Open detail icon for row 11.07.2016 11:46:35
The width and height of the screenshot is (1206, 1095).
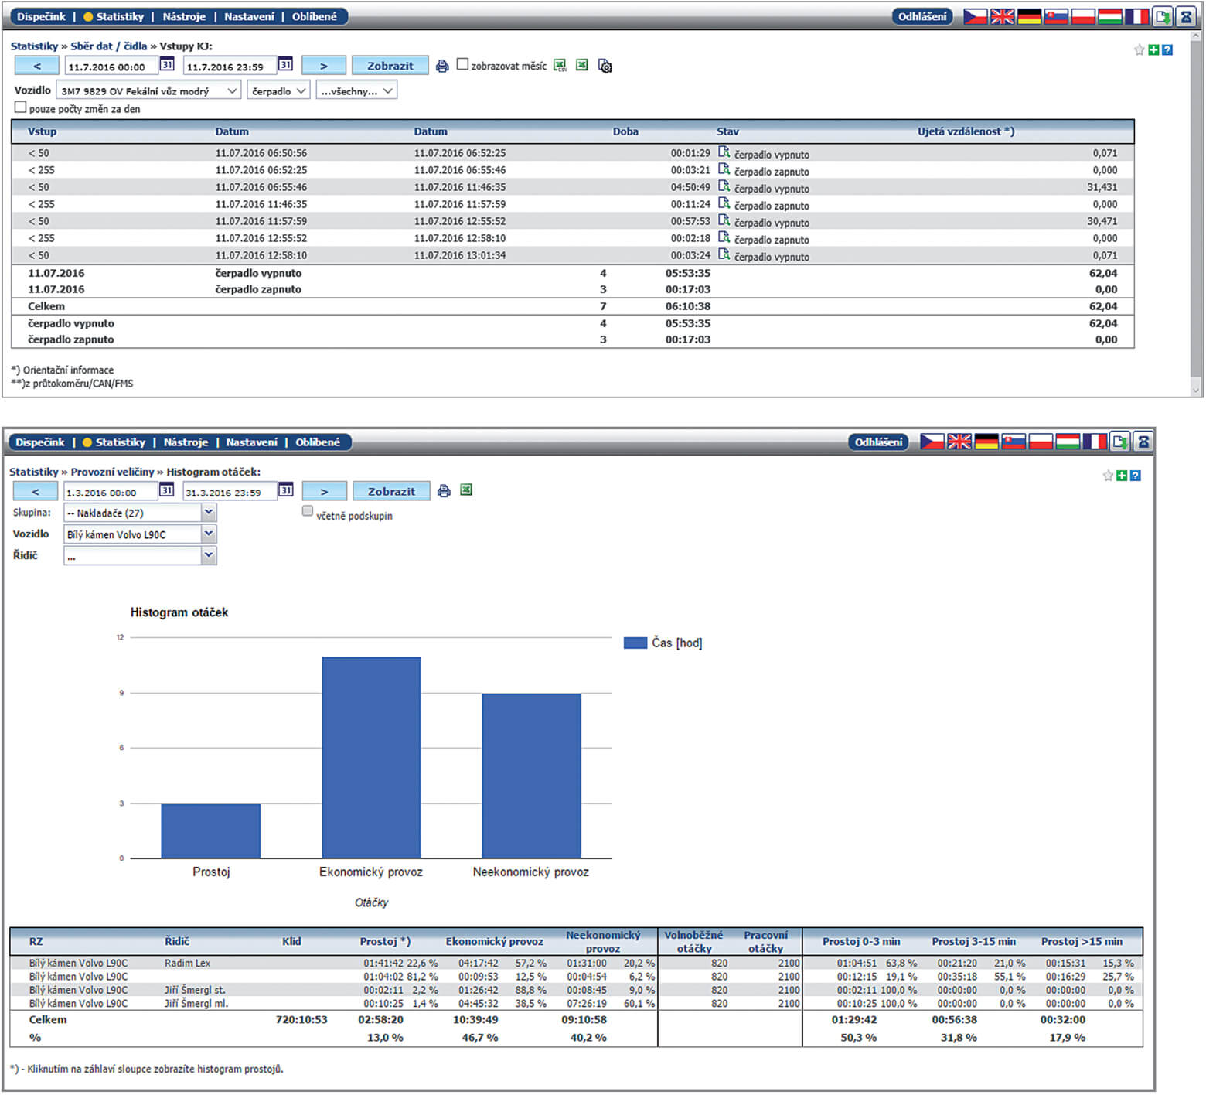pyautogui.click(x=724, y=203)
